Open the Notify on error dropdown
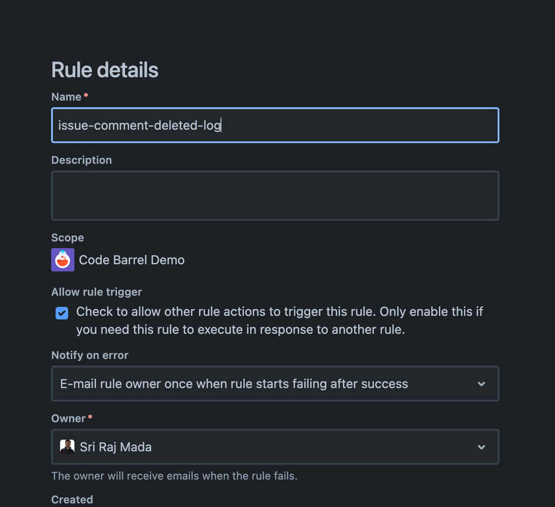 (x=275, y=384)
